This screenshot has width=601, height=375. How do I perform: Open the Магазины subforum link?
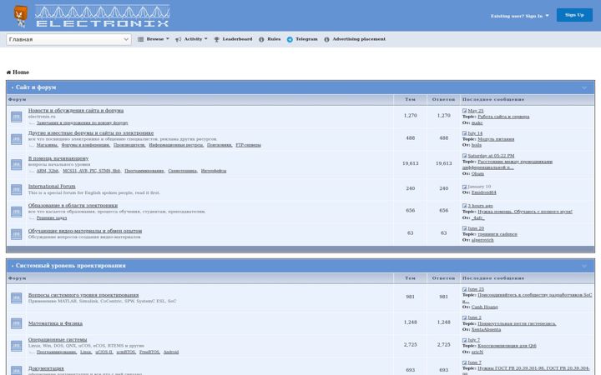tap(47, 145)
